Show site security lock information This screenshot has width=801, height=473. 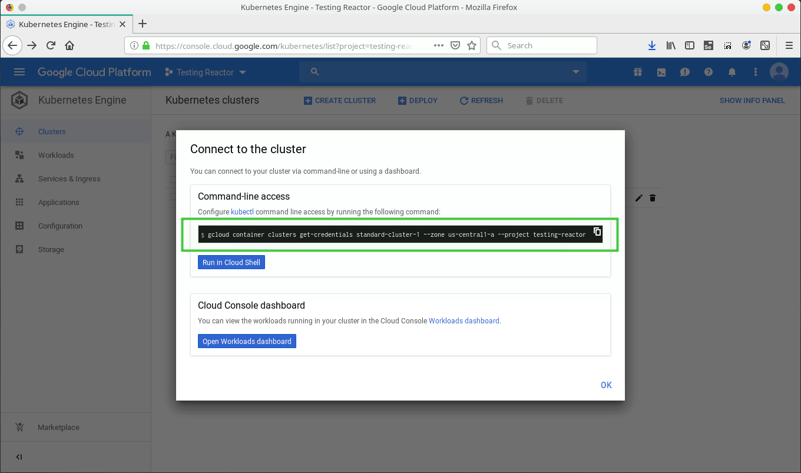coord(146,45)
